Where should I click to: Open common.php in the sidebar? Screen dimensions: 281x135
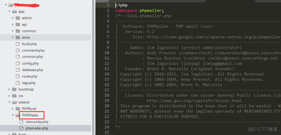click(32, 57)
